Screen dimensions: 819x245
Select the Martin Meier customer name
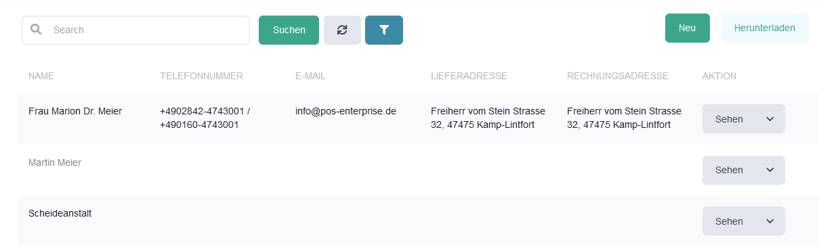55,162
